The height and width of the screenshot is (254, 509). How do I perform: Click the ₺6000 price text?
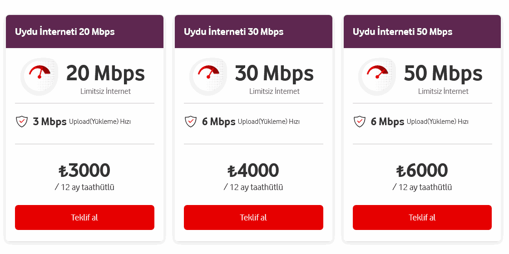click(422, 171)
